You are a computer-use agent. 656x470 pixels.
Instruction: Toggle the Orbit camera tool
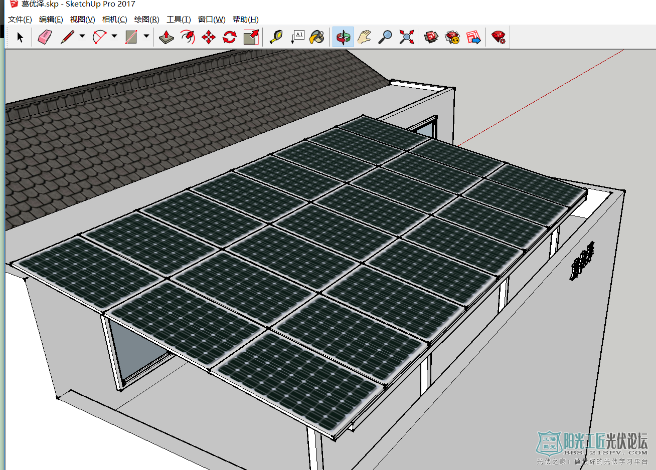coord(343,37)
